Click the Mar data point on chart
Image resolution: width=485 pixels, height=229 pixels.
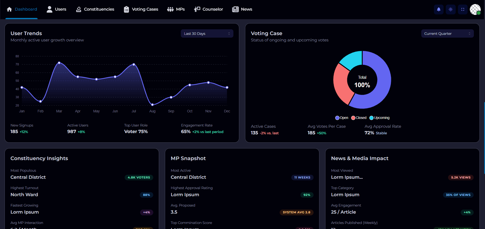59,63
